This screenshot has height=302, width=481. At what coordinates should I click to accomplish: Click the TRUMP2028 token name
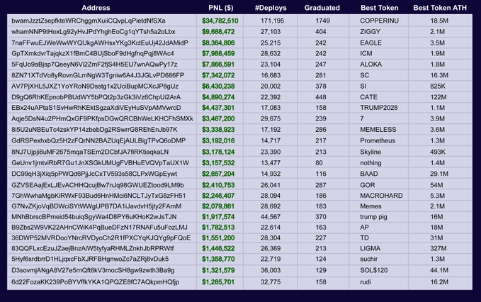[x=379, y=108]
